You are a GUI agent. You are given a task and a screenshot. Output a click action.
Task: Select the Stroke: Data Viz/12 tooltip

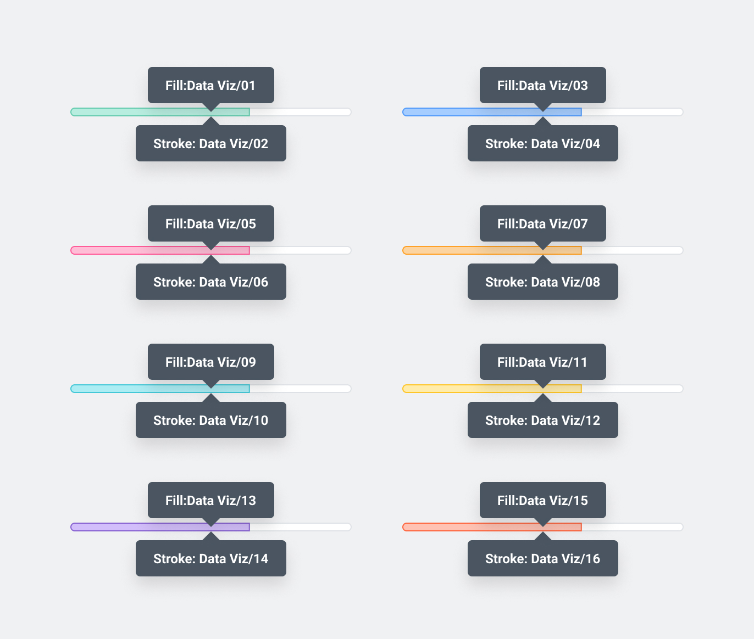[542, 420]
